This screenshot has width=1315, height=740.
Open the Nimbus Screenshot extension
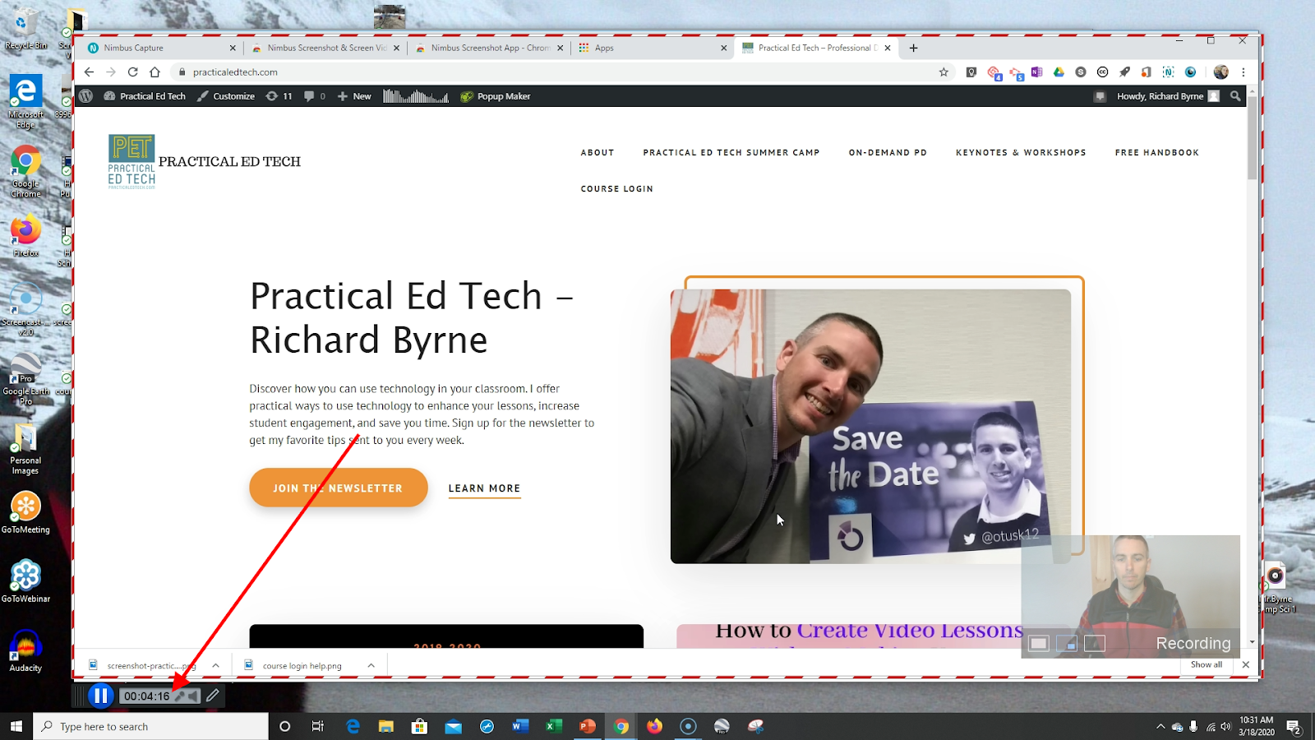pos(1168,72)
